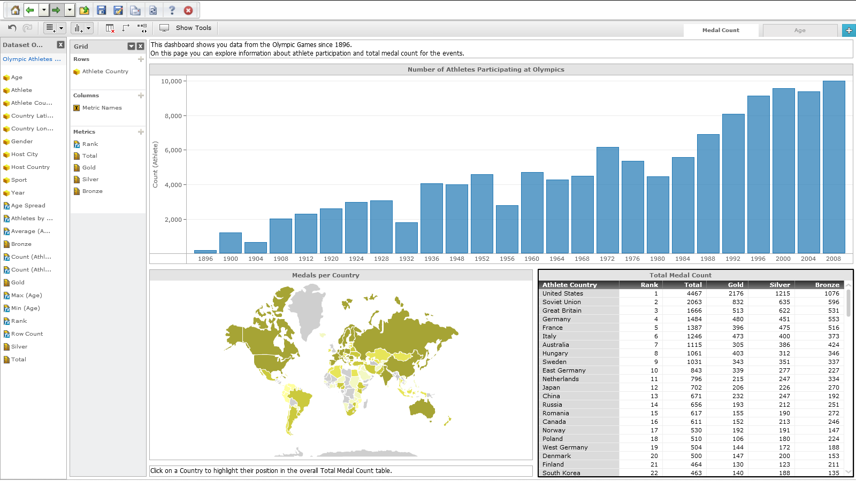Open the Olympic Athletes dataset link
Viewport: 856px width, 481px height.
[x=32, y=59]
